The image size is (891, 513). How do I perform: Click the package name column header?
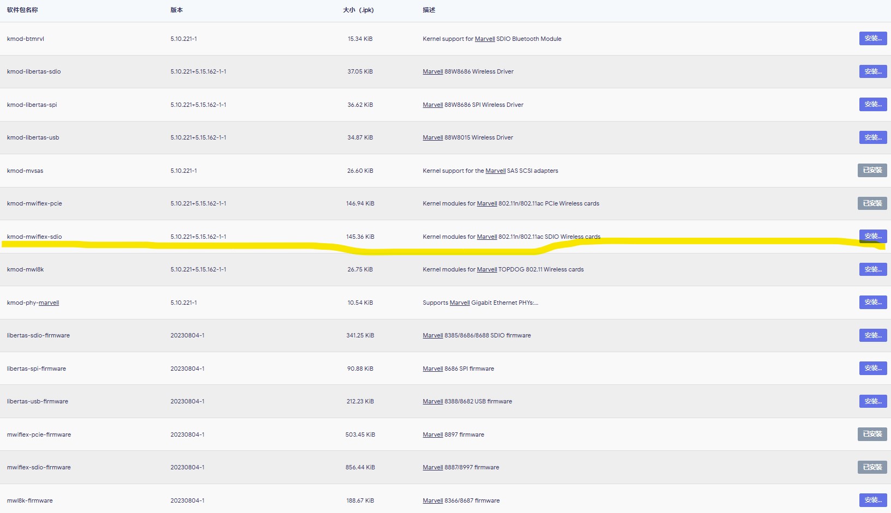[x=22, y=10]
